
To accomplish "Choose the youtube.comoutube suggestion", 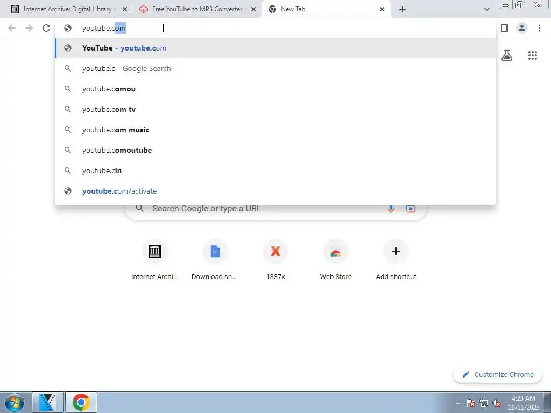I will pyautogui.click(x=275, y=150).
